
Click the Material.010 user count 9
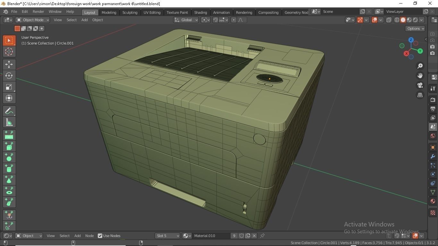tap(234, 236)
